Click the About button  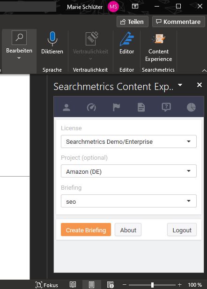point(128,230)
